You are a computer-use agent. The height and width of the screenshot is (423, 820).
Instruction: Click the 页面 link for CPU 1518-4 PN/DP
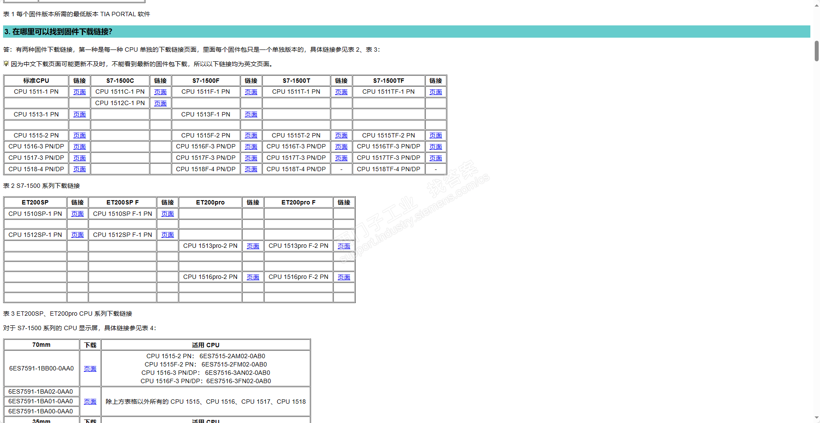80,169
